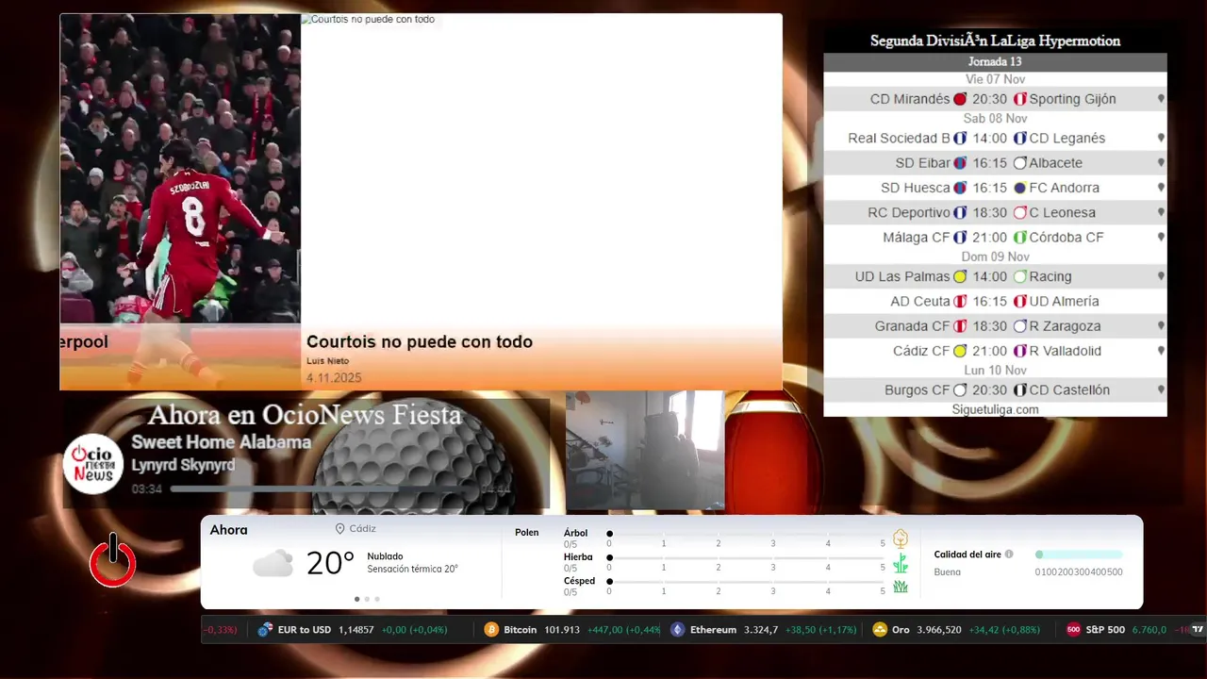Click the Albacete team name
Image resolution: width=1207 pixels, height=679 pixels.
click(x=1055, y=163)
